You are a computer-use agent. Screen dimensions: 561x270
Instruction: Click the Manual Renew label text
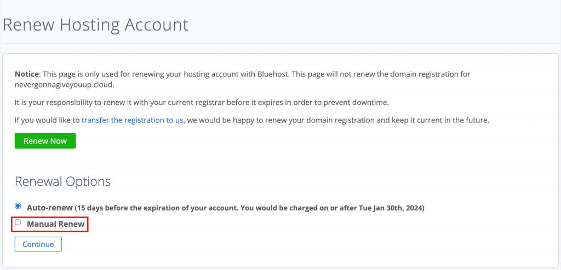coord(56,224)
